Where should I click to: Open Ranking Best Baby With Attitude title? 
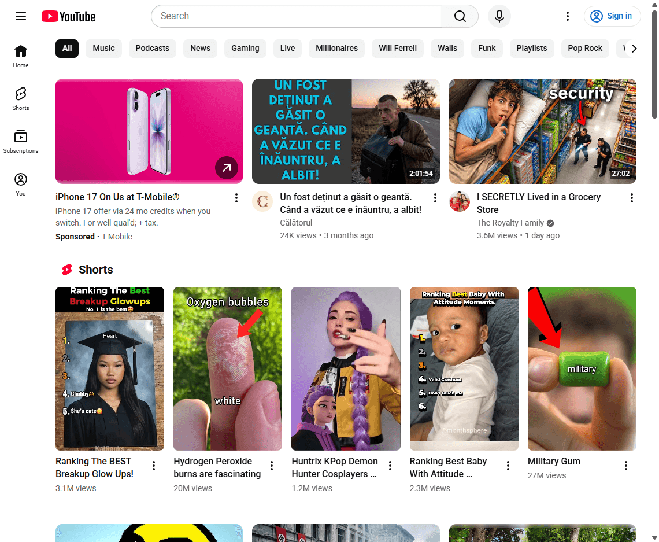(x=448, y=467)
